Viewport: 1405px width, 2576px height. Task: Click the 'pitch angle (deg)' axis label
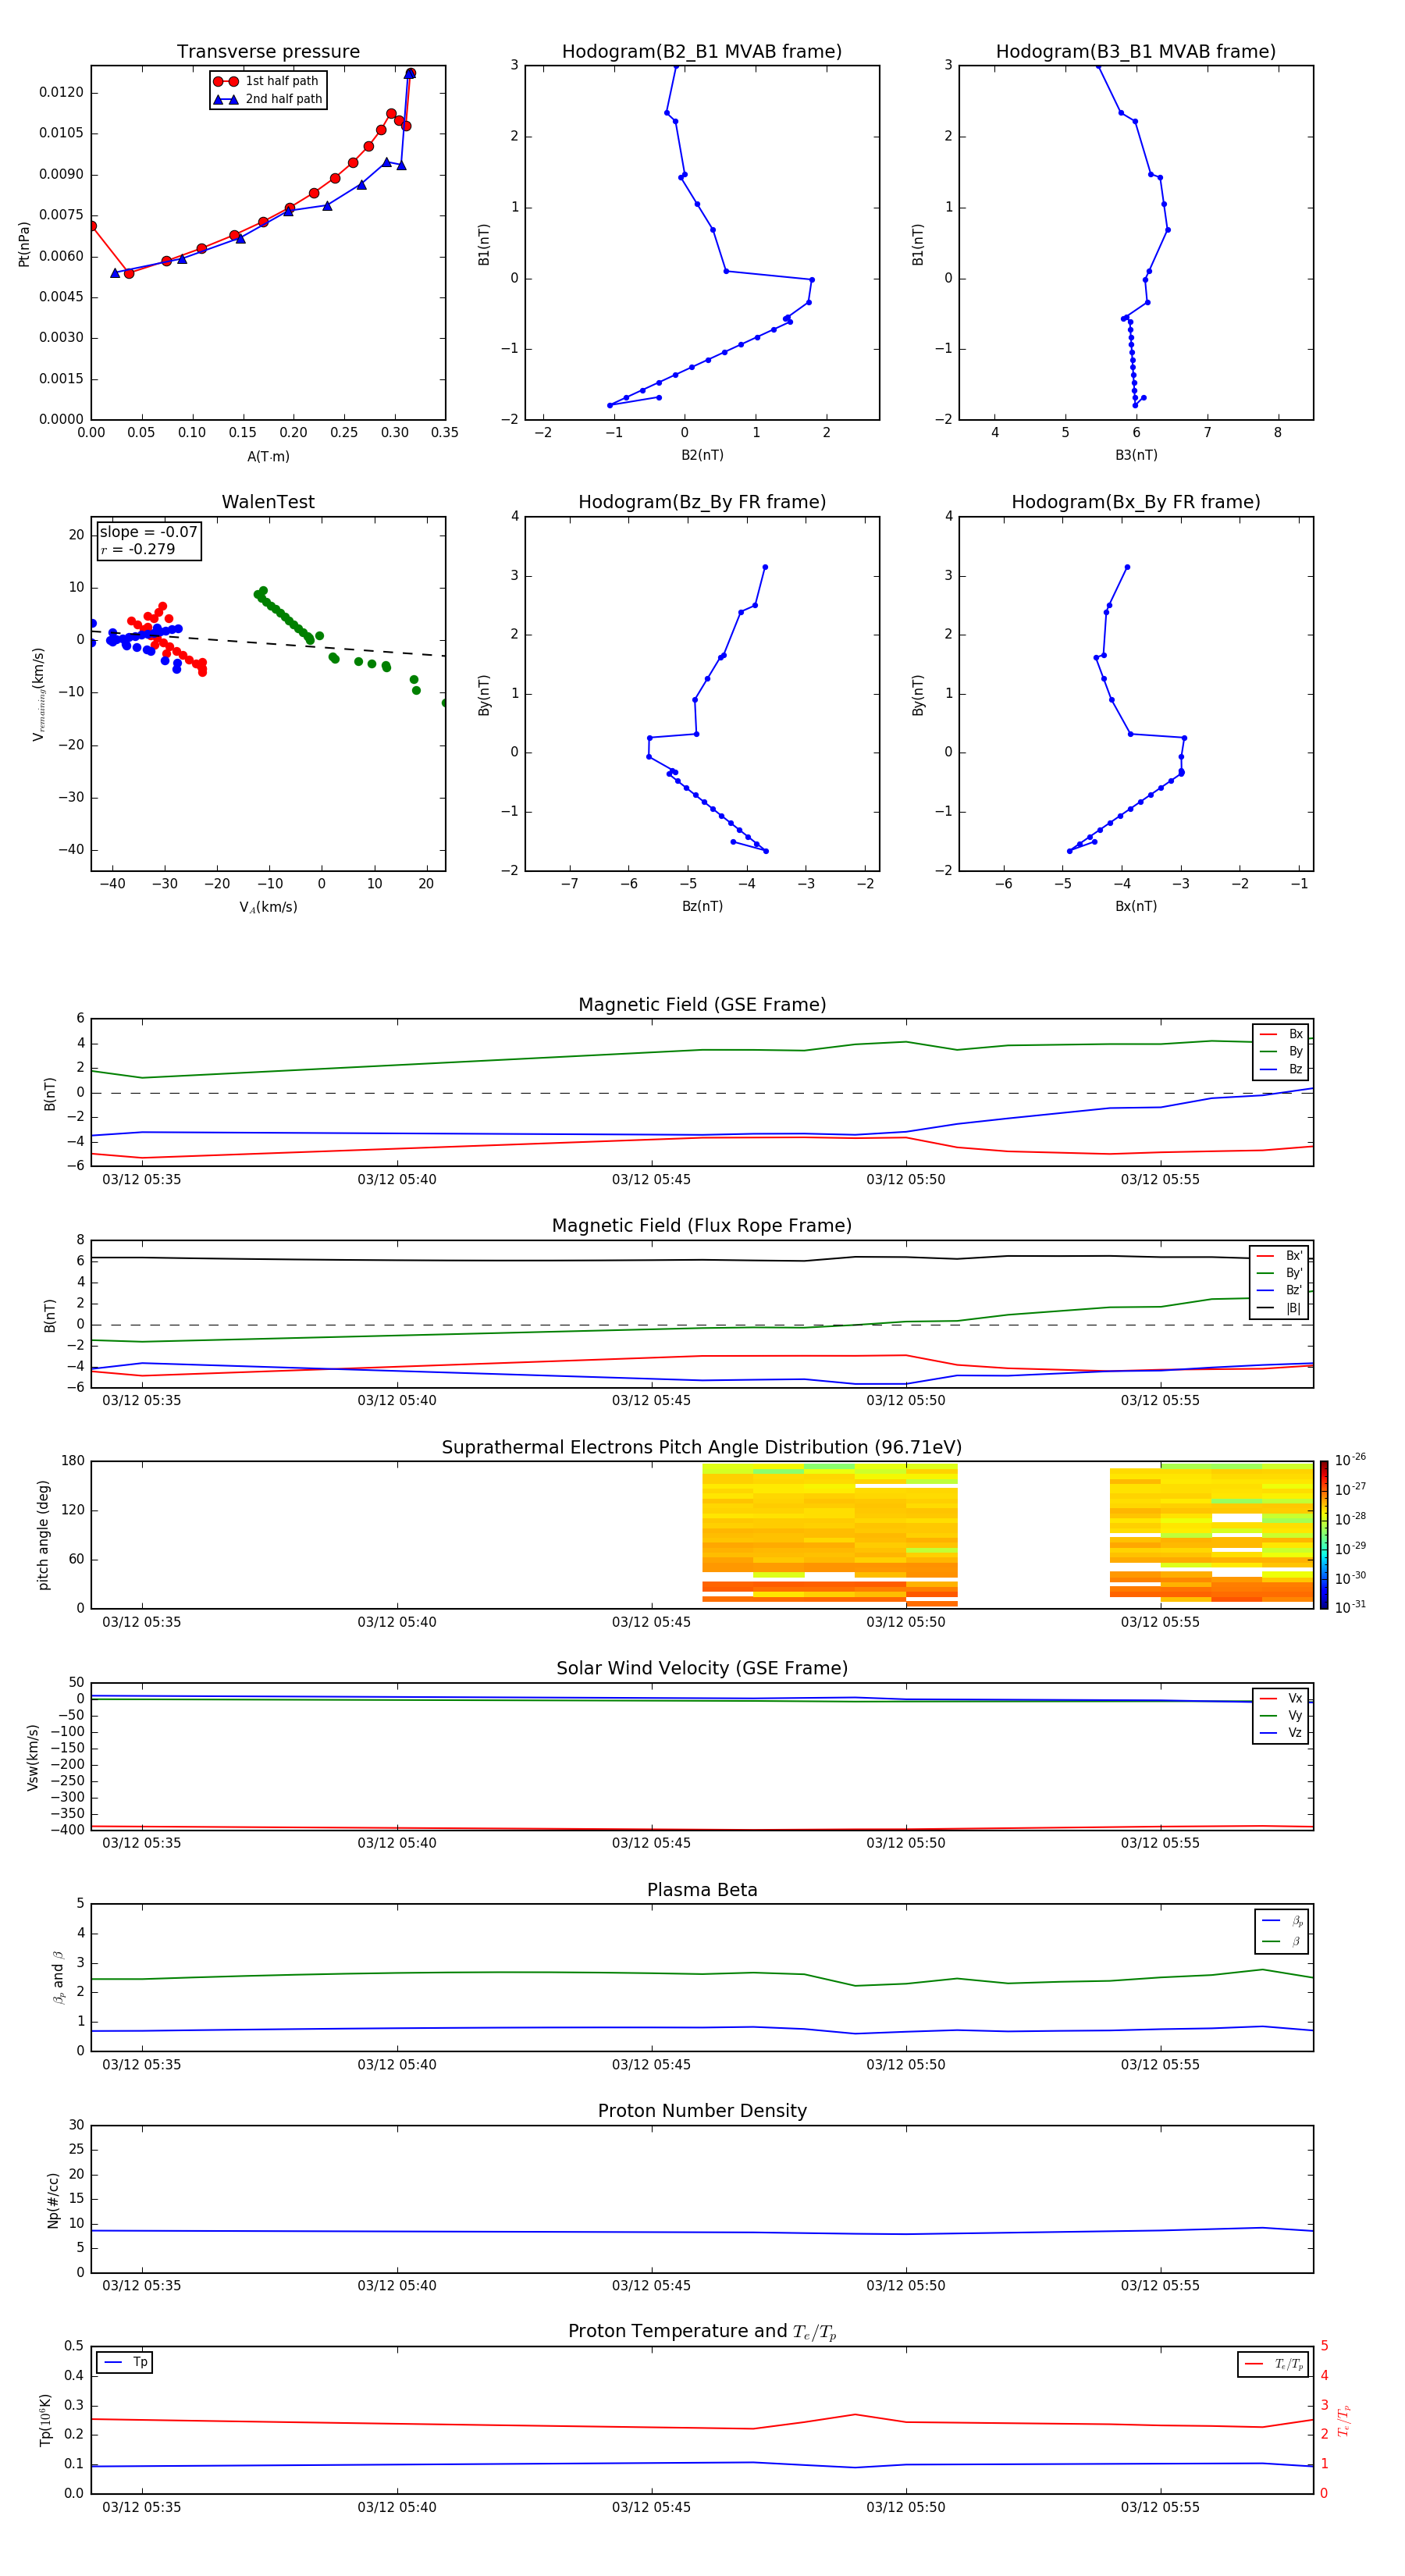43,1535
